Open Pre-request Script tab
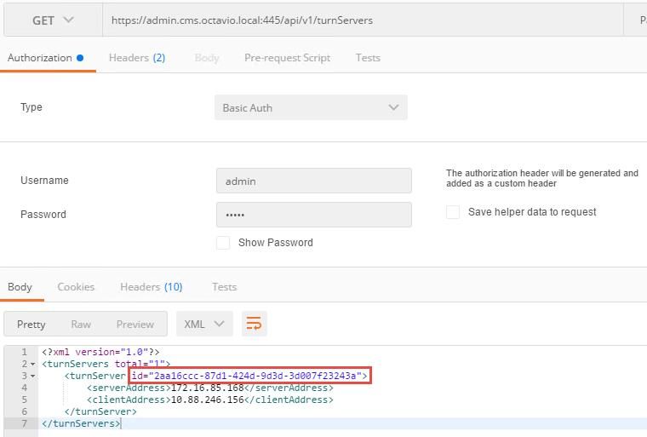This screenshot has width=647, height=437. coord(287,58)
